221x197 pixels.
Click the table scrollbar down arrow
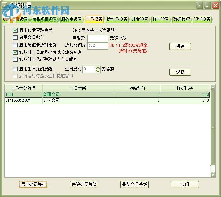coord(213,174)
